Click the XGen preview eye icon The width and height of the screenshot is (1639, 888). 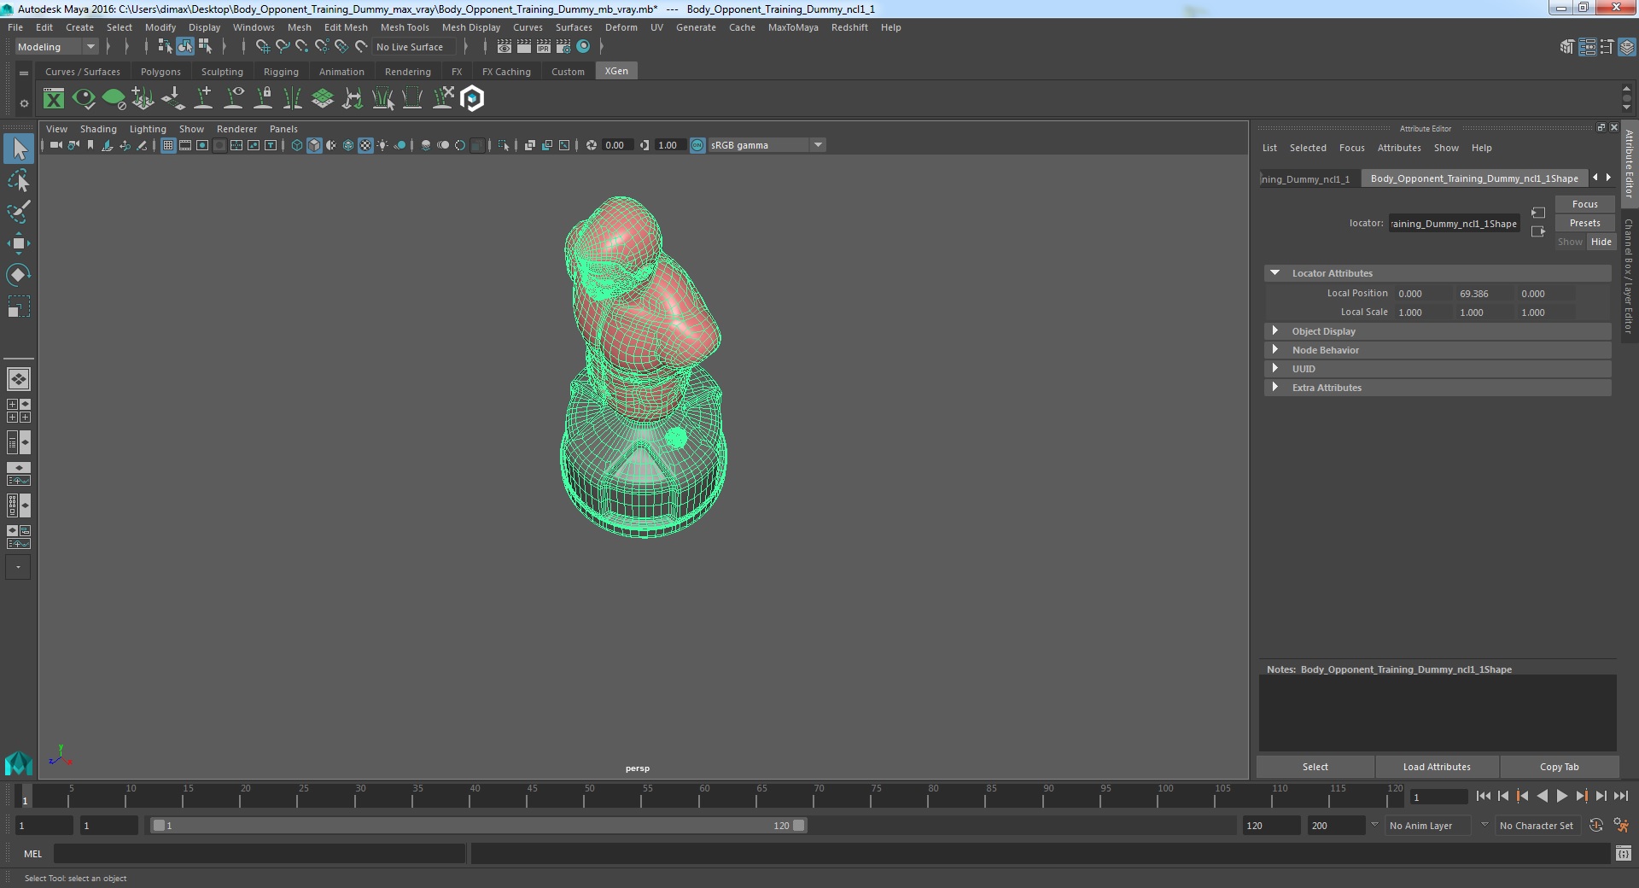pos(84,99)
